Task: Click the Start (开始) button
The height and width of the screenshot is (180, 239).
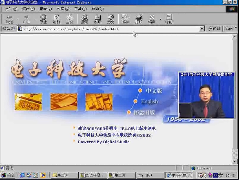Action: pos(7,175)
